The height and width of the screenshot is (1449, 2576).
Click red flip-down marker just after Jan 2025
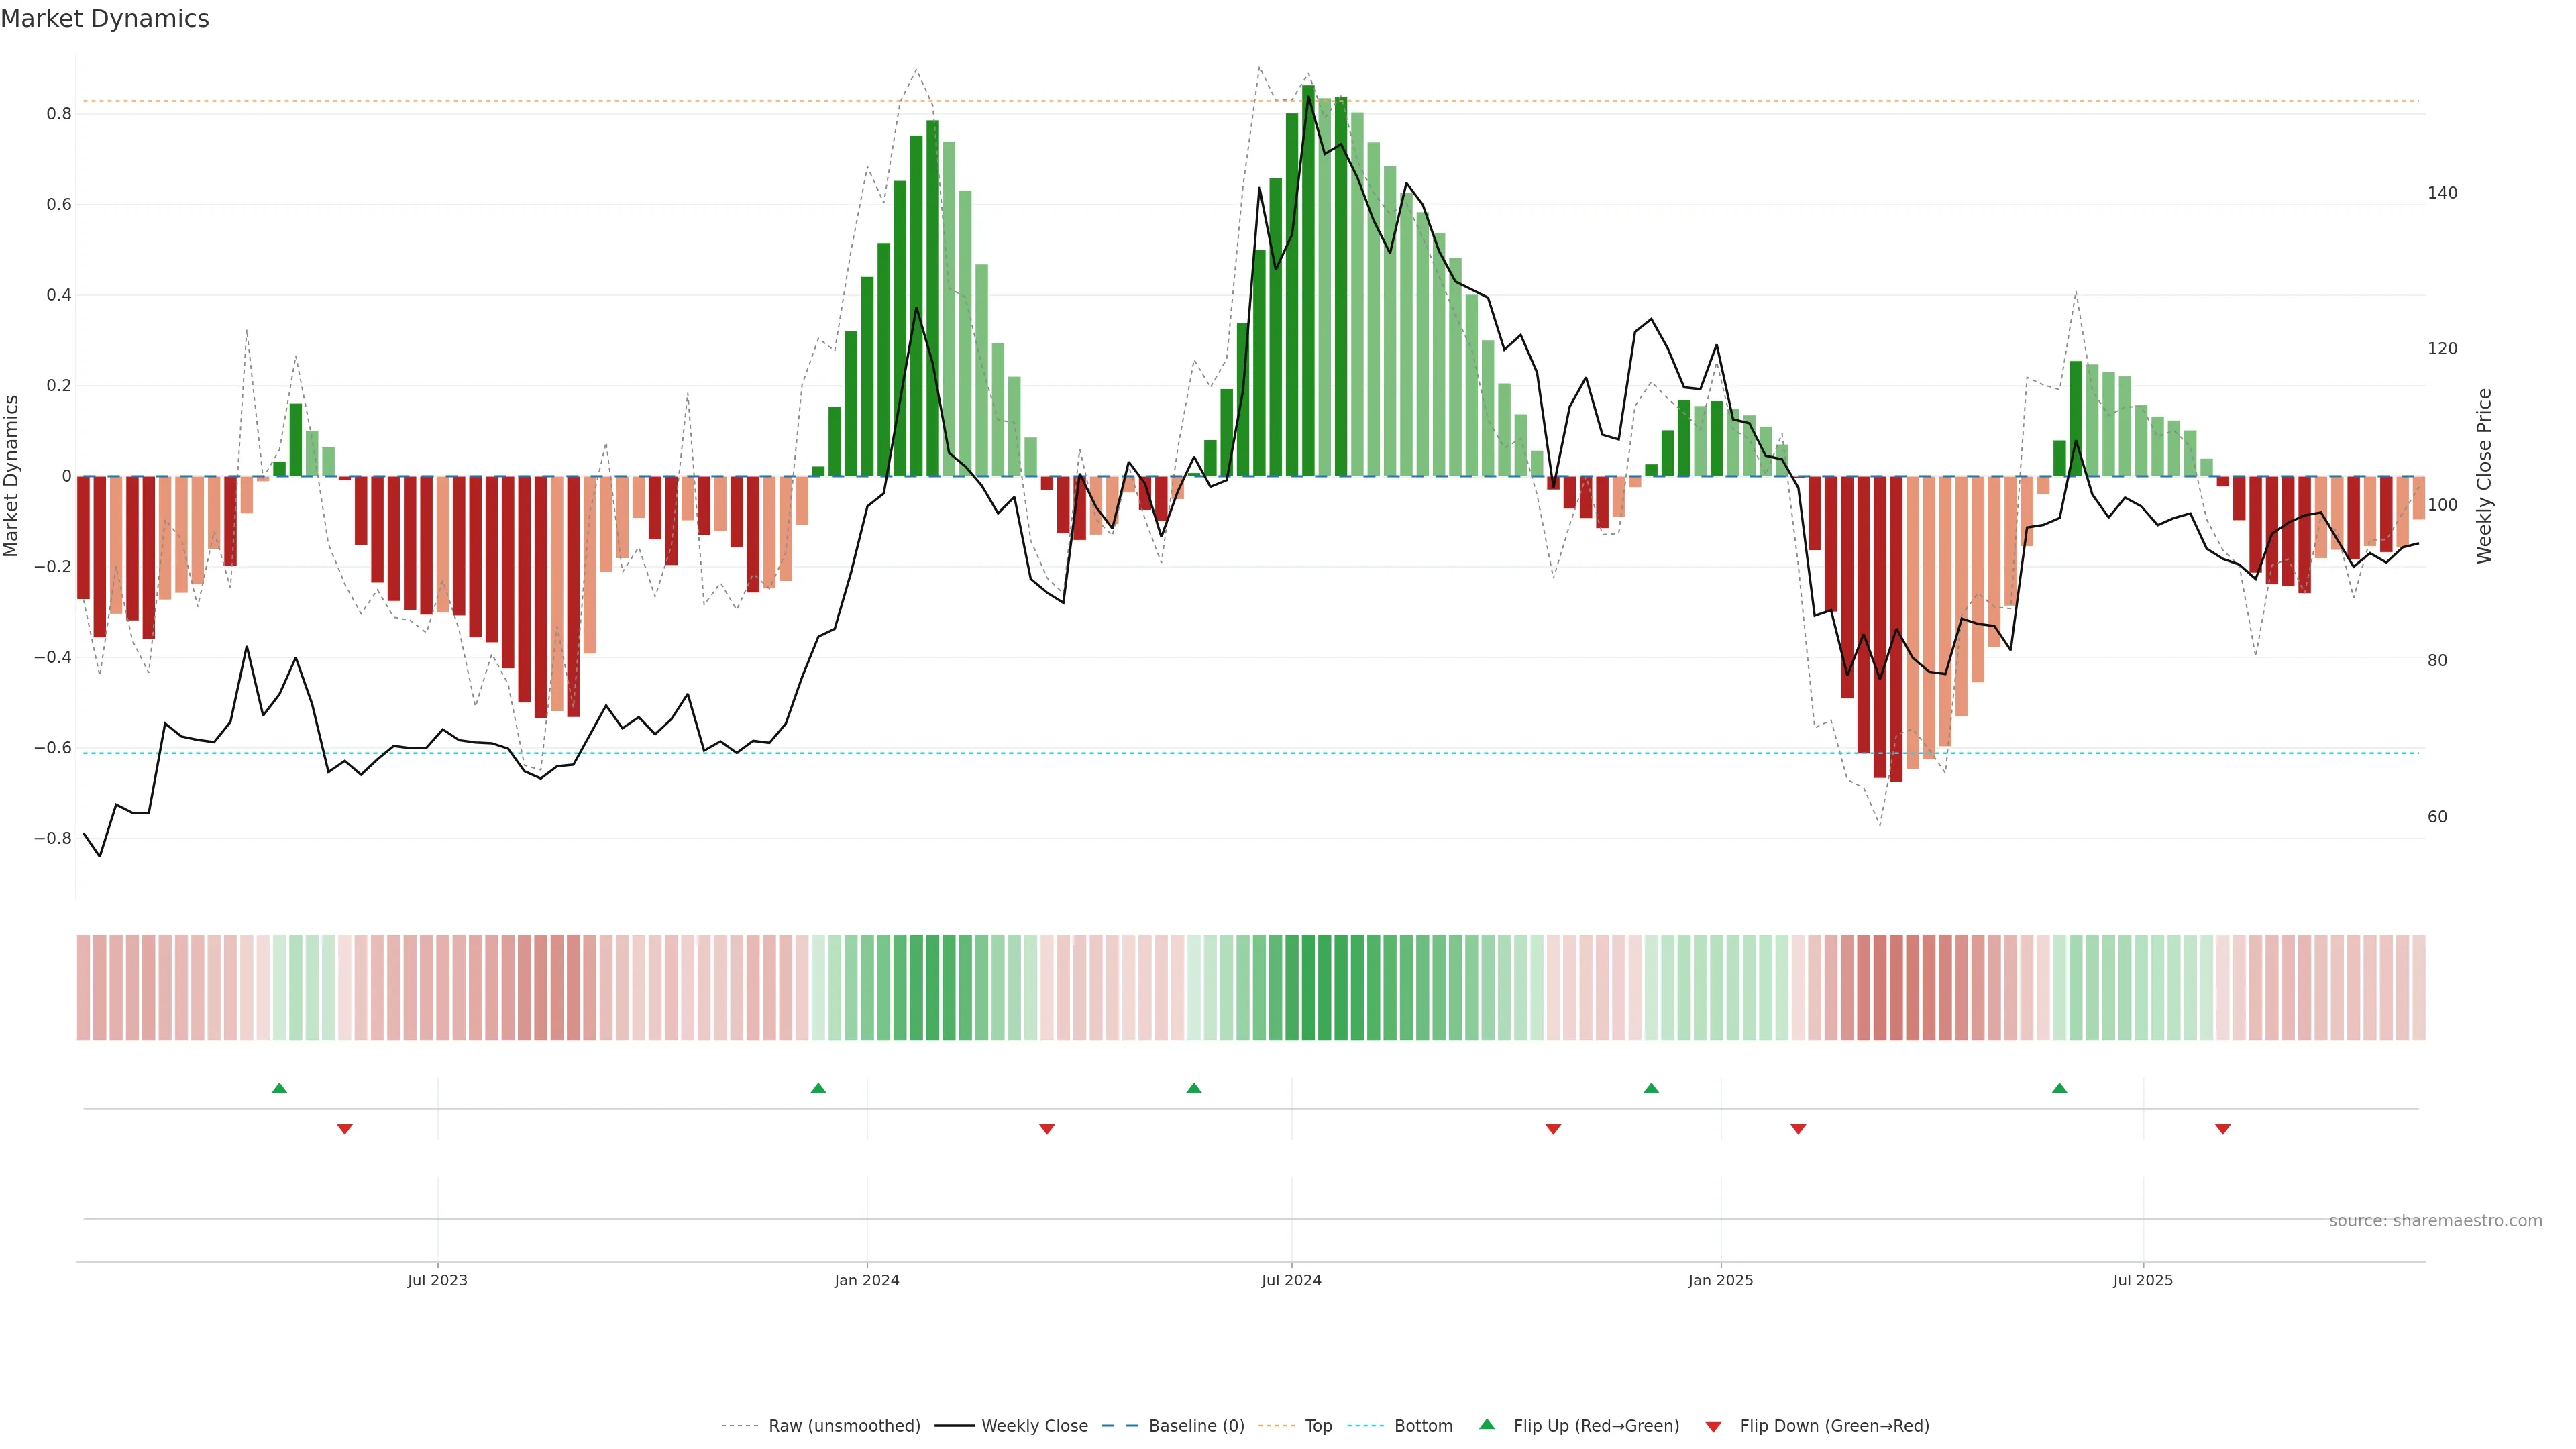coord(1798,1129)
